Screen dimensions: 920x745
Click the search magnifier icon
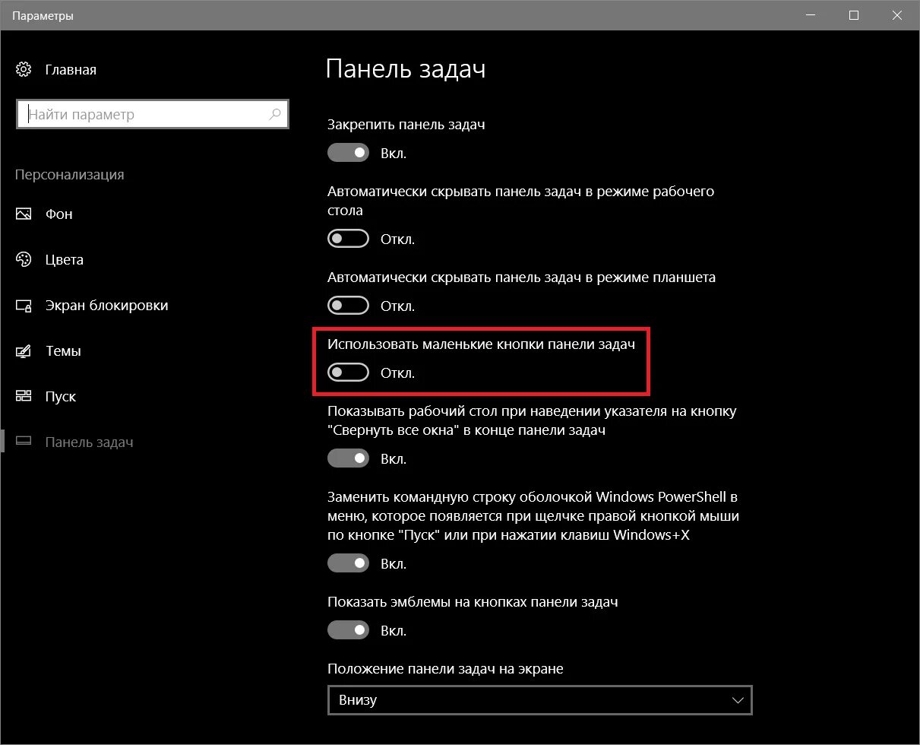pos(275,115)
